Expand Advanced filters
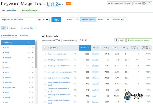This screenshot has height=104, width=153. pyautogui.click(x=29, y=28)
